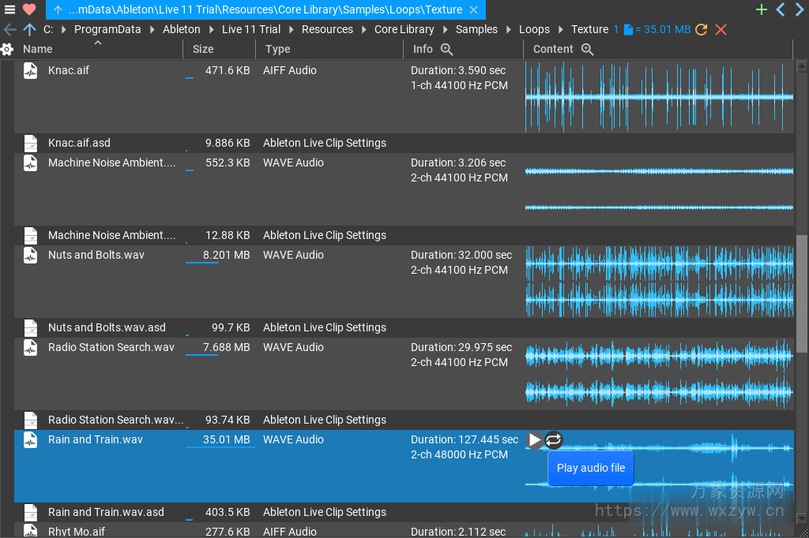
Task: Click the magnifier beside the Content header
Action: tap(586, 49)
